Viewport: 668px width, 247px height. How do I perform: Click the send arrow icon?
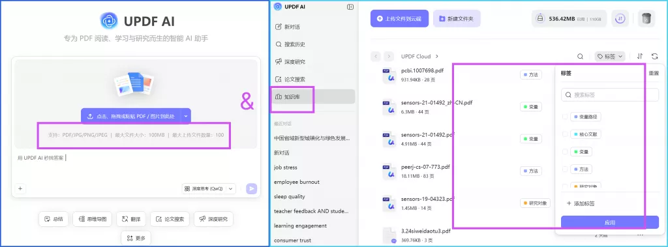[x=251, y=188]
